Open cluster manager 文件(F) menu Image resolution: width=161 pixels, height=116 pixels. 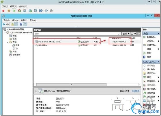6,20
